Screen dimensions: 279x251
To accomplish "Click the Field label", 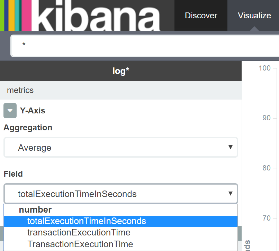I will 13,174.
